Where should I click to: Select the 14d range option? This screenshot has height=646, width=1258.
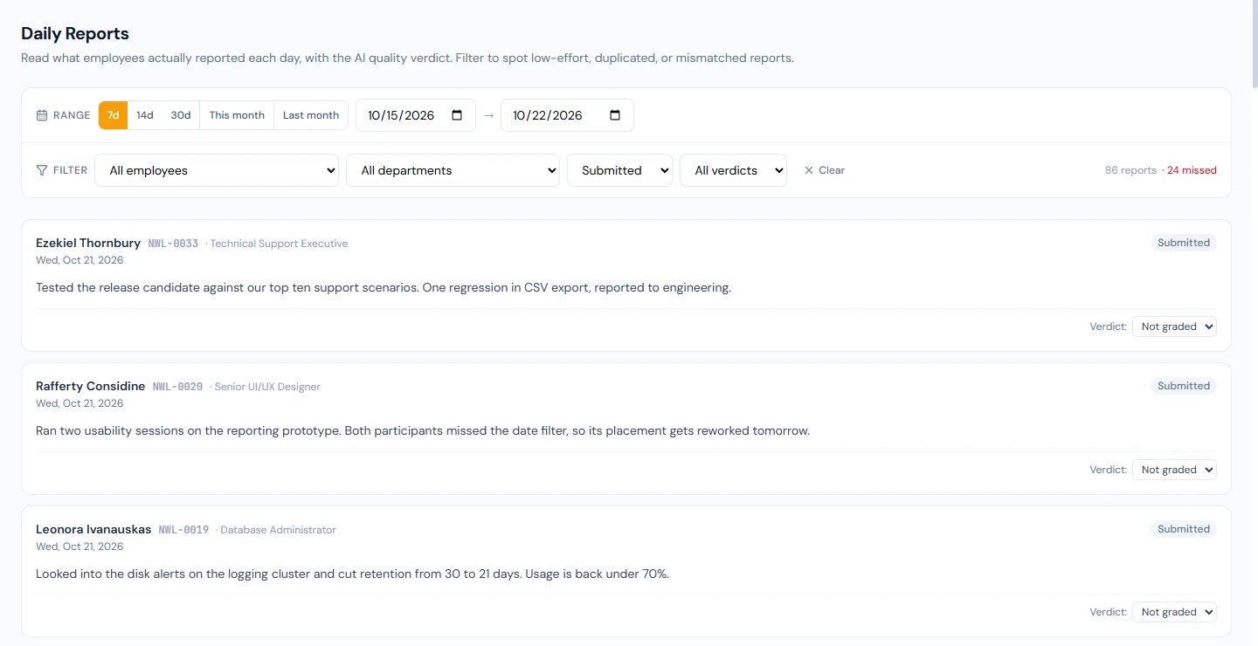pyautogui.click(x=145, y=115)
